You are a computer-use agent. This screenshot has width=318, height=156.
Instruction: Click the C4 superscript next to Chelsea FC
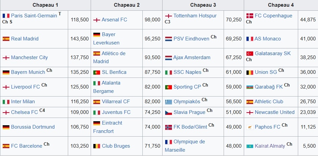[x=42, y=110]
